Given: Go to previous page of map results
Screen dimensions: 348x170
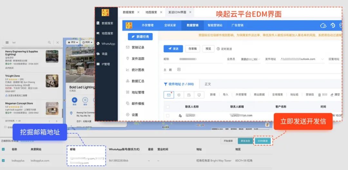Looking at the screenshot, I should (49, 121).
